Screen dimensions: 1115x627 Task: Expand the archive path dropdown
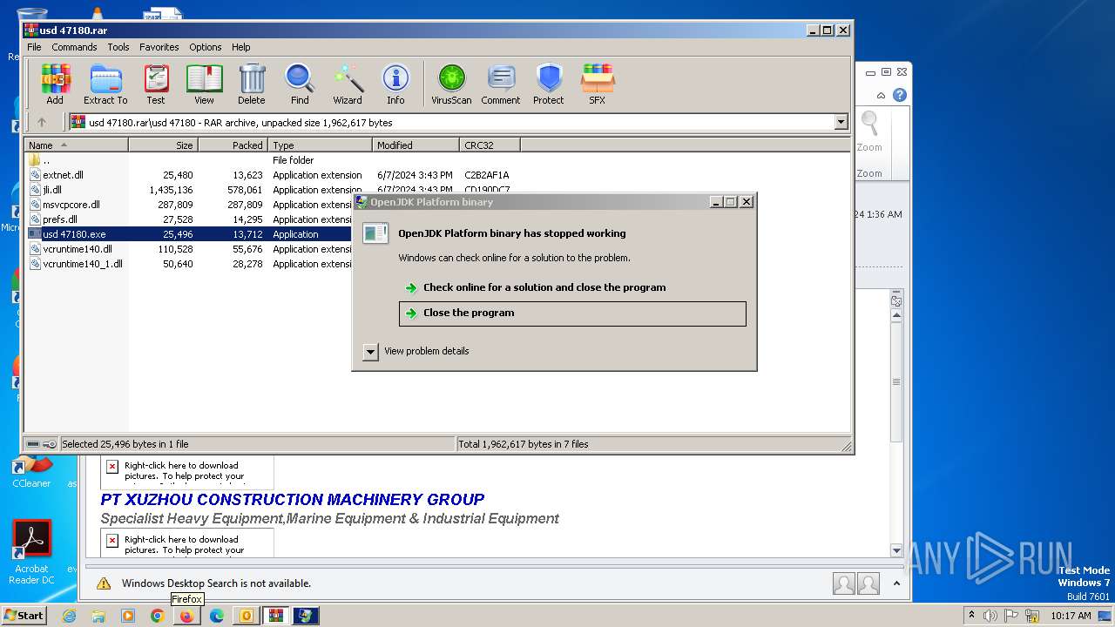point(841,123)
